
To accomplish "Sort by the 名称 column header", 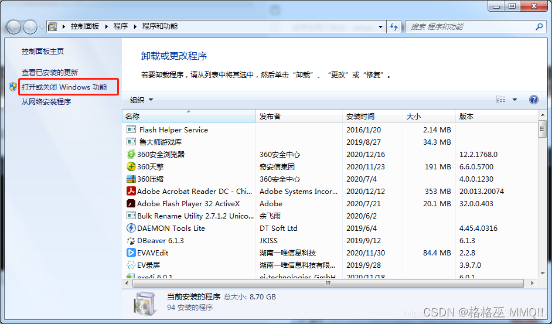I will (189, 116).
